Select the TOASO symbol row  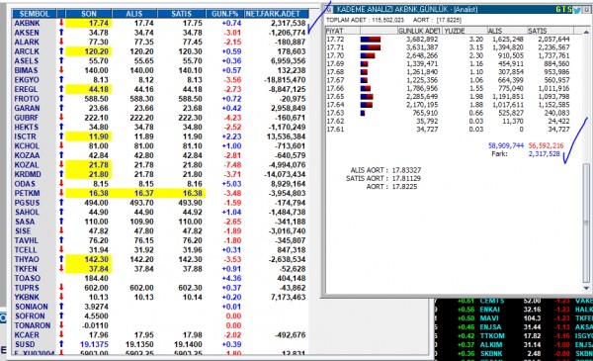[160, 278]
